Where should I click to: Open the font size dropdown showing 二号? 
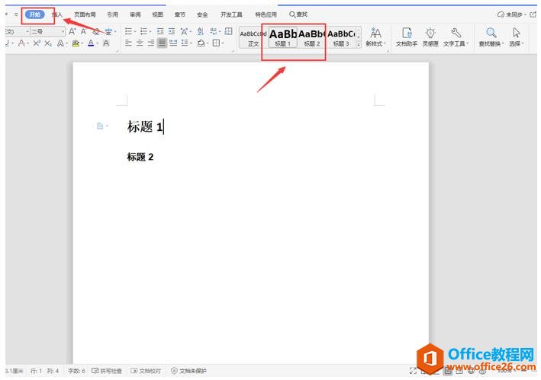click(x=47, y=31)
